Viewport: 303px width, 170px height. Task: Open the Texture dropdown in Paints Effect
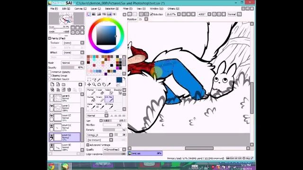[82, 43]
